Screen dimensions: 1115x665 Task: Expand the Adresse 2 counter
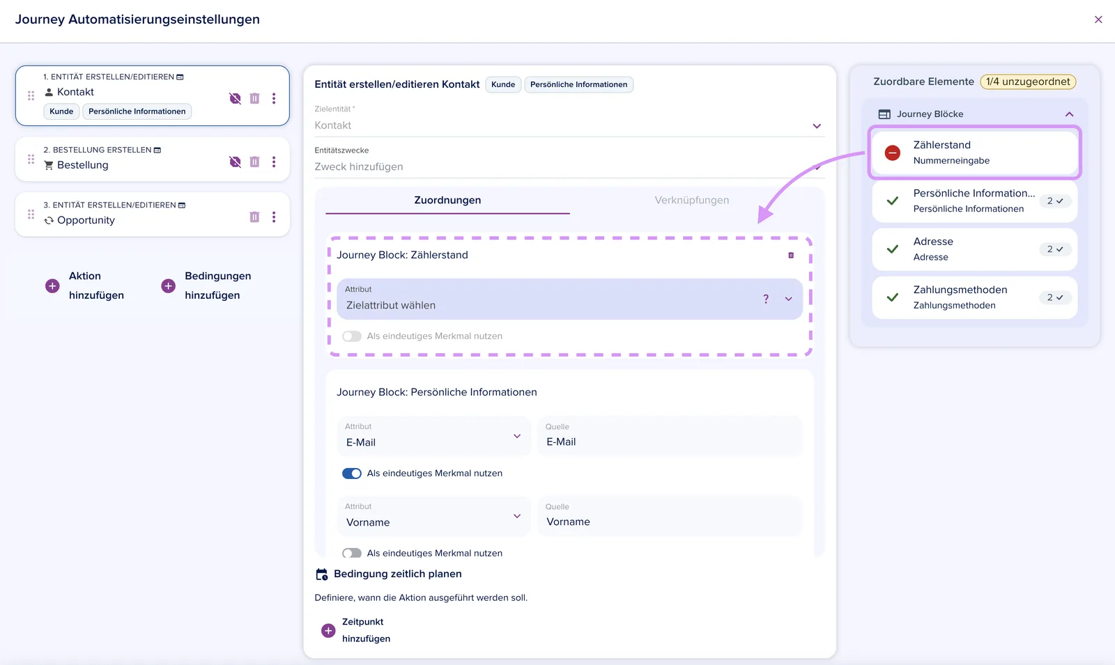[1055, 249]
